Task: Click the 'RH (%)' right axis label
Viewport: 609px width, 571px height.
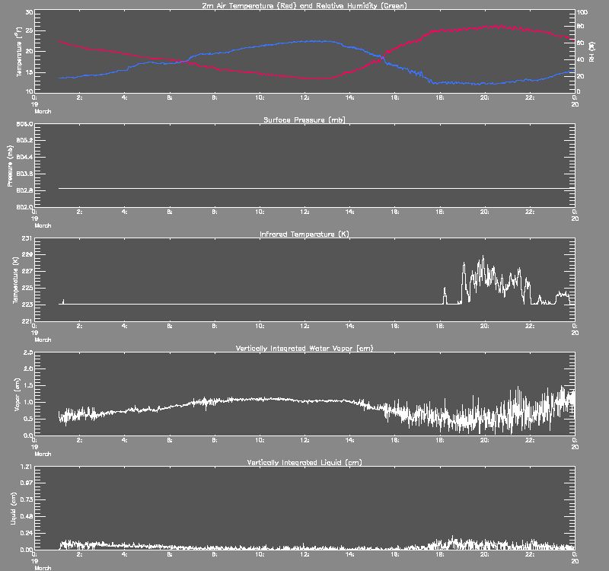Action: (x=592, y=52)
